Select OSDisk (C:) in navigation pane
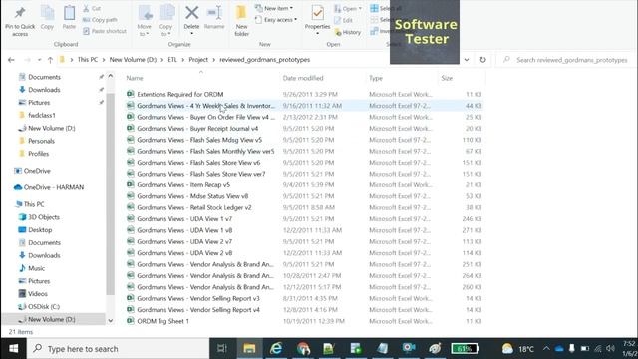Viewport: 638px width, 359px height. pos(44,306)
